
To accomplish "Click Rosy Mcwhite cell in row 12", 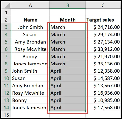I will pos(30,93).
